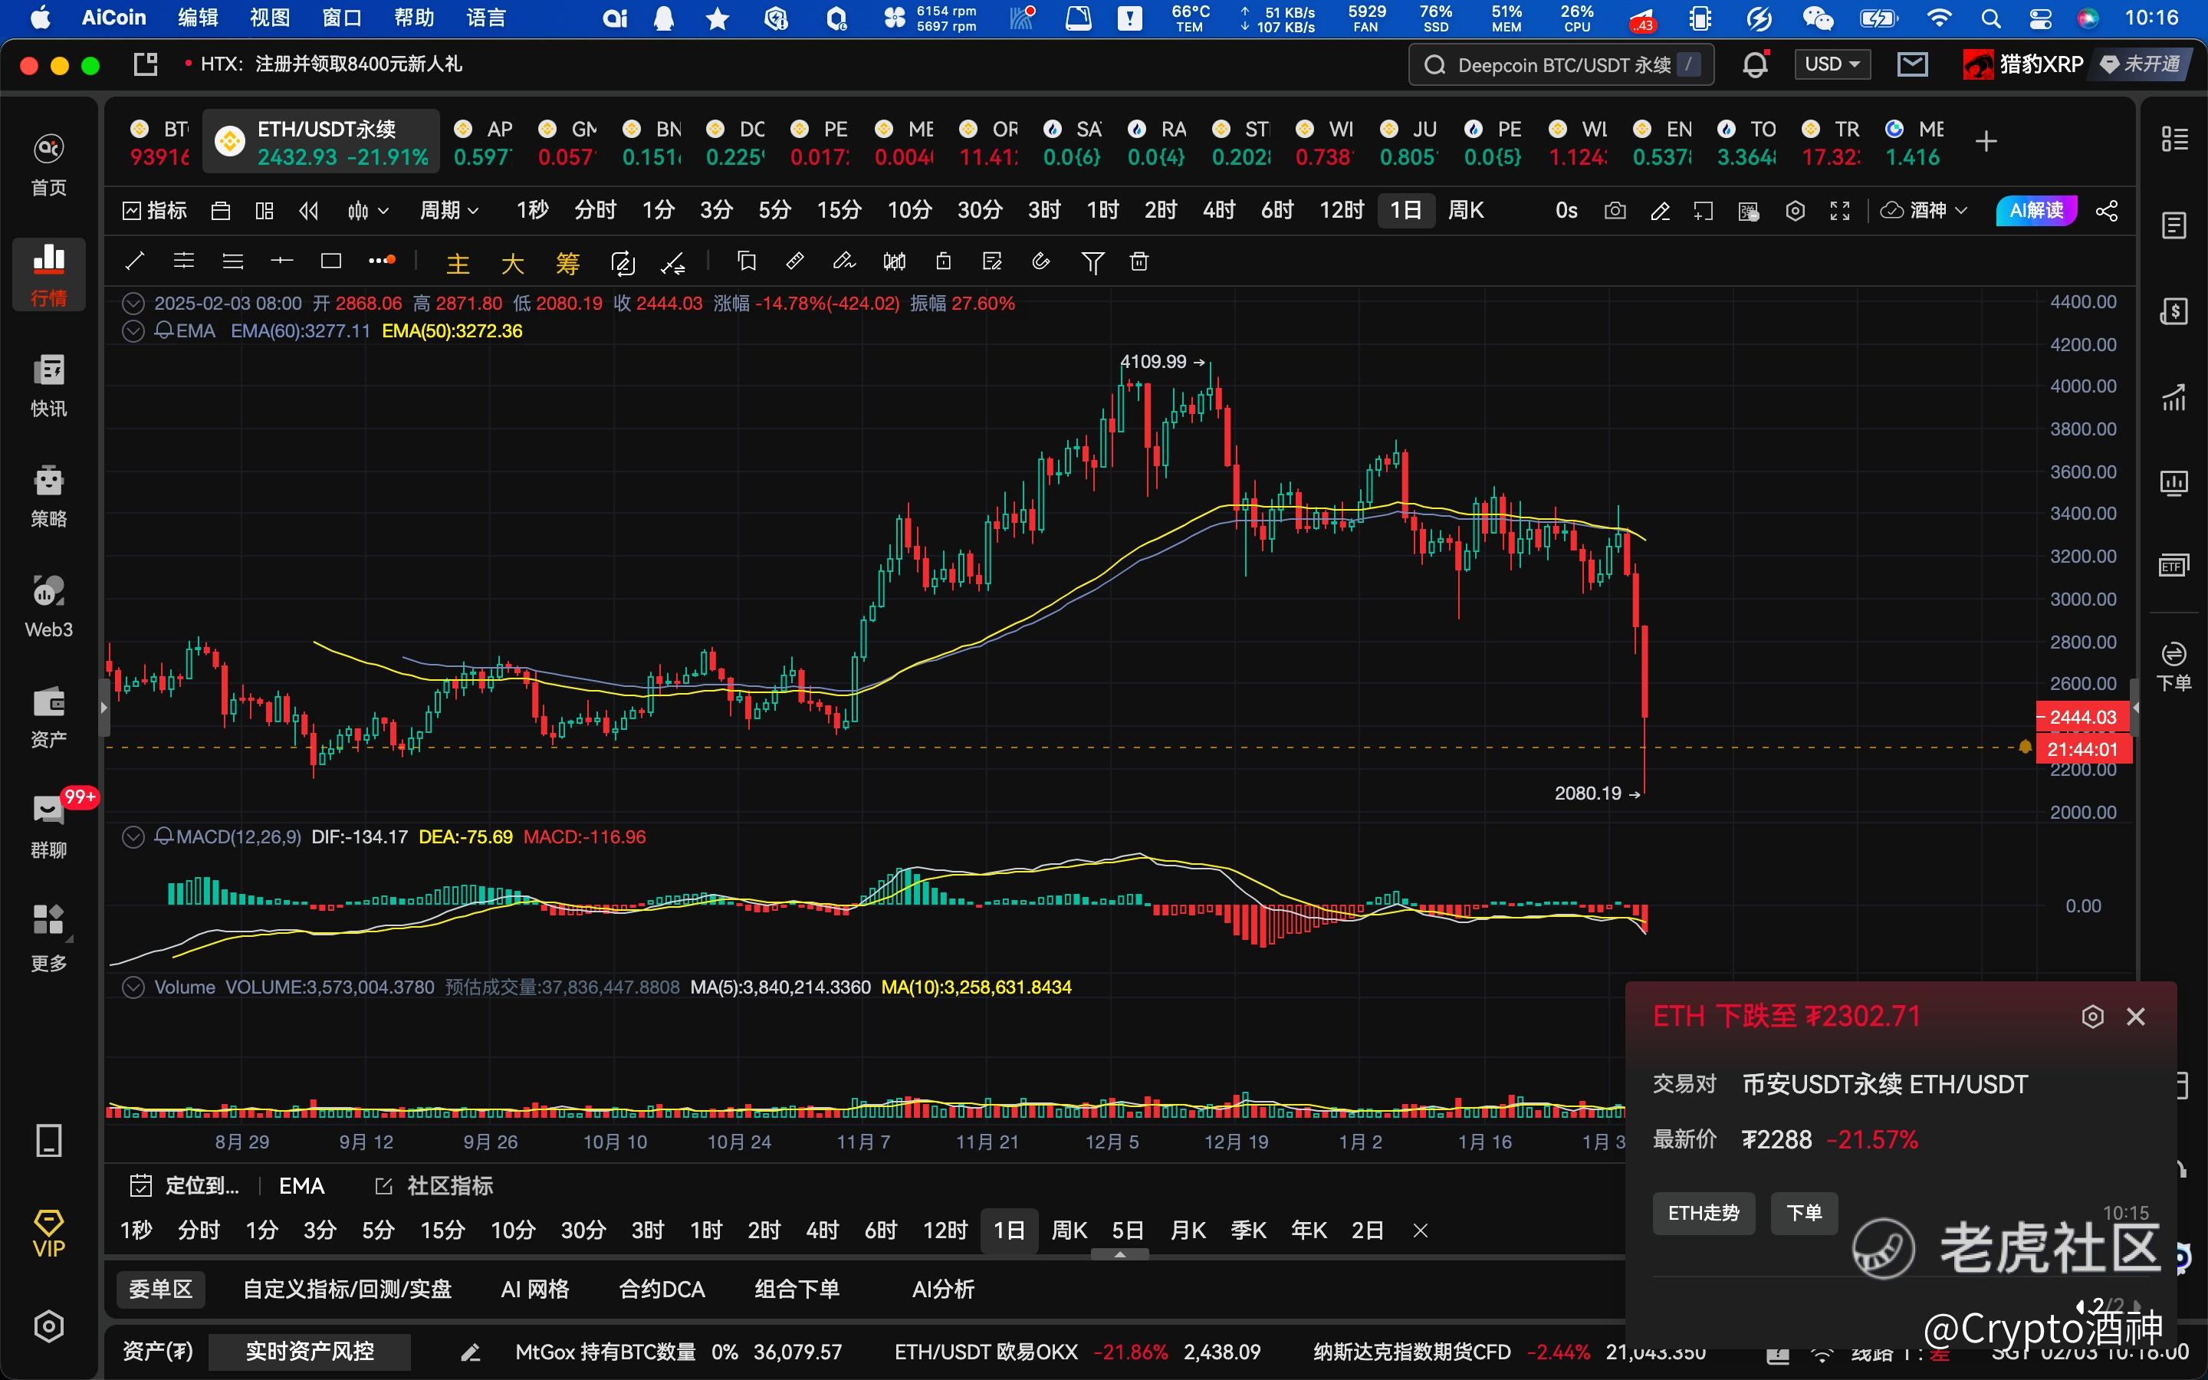Click the replay rewind icon in chart toolbar
This screenshot has height=1380, width=2208.
308,211
